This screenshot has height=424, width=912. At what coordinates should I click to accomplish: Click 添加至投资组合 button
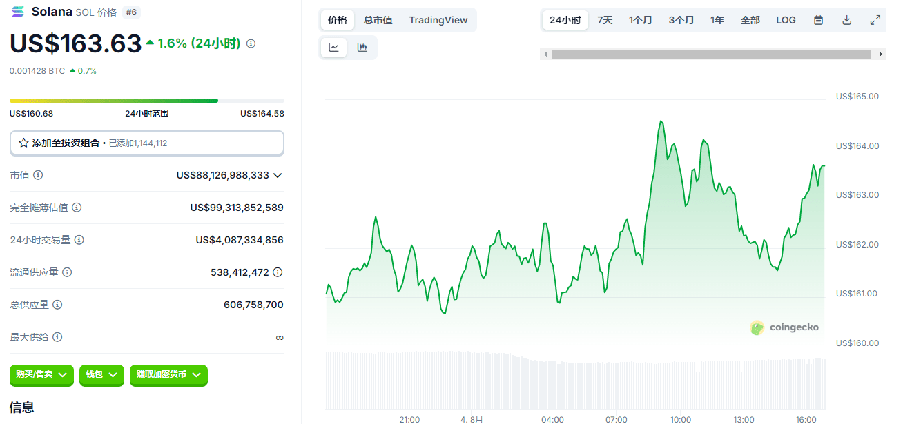pyautogui.click(x=147, y=143)
